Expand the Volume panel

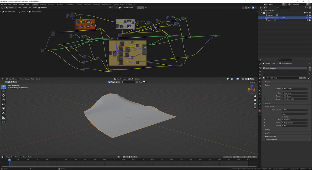(x=267, y=103)
